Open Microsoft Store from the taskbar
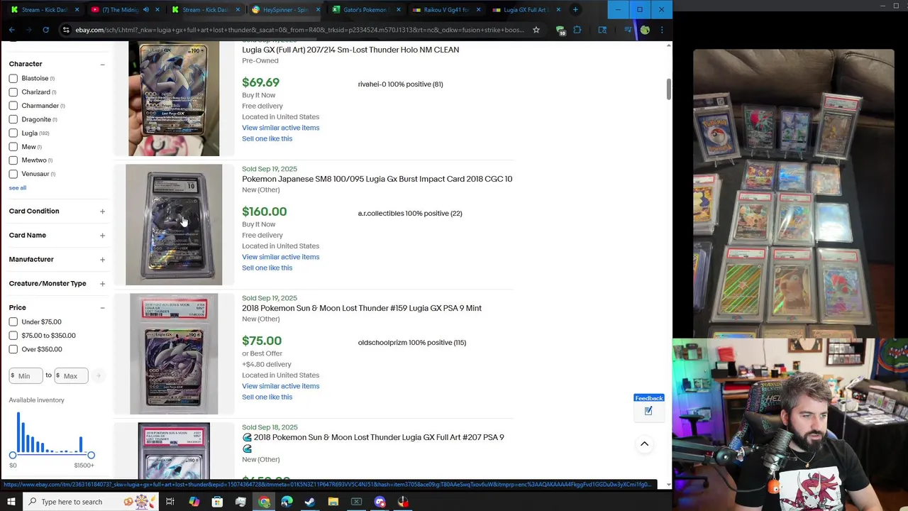The image size is (908, 511). click(217, 502)
